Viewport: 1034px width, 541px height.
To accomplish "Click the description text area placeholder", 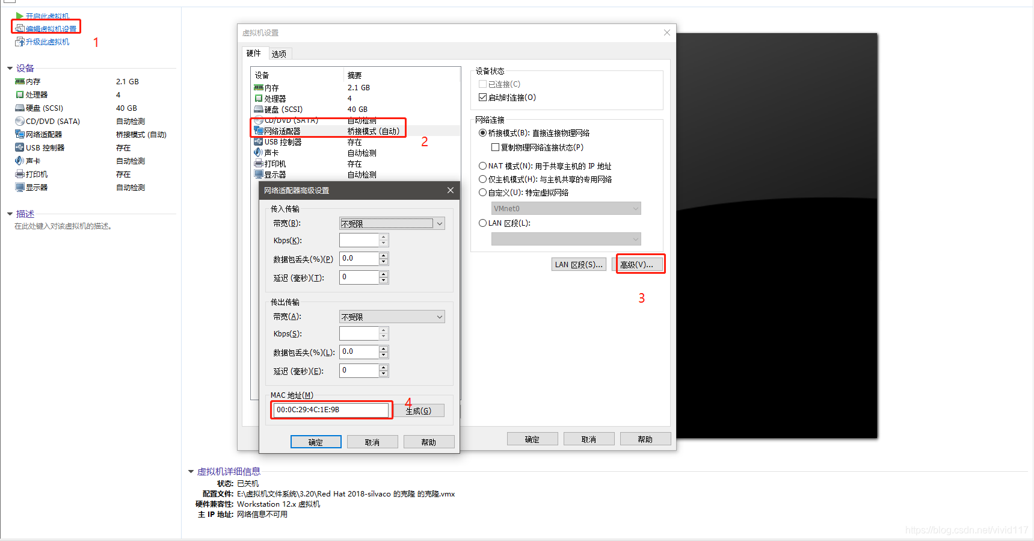I will click(x=63, y=226).
